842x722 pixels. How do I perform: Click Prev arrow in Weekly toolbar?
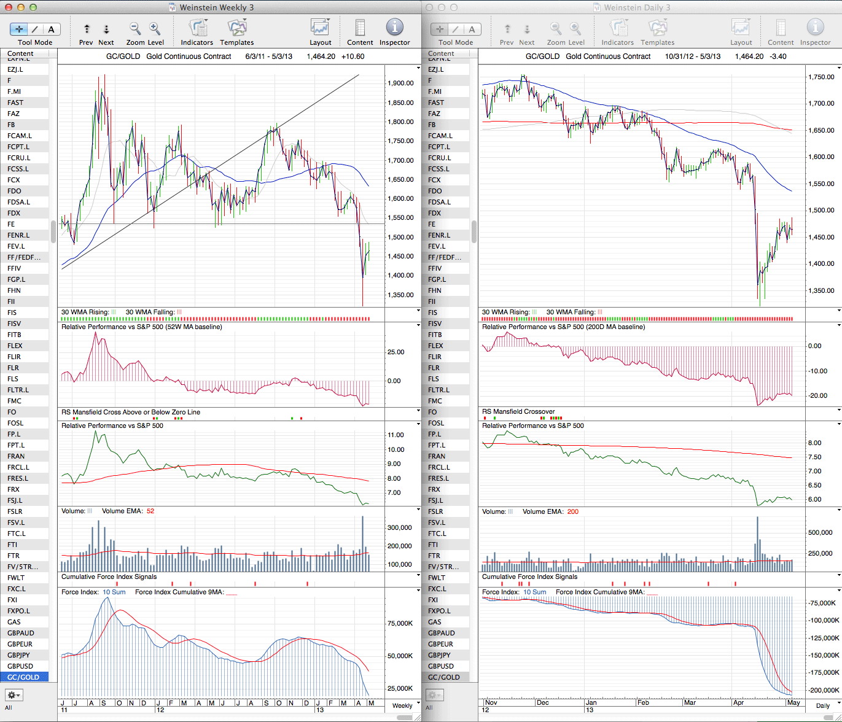(x=87, y=29)
